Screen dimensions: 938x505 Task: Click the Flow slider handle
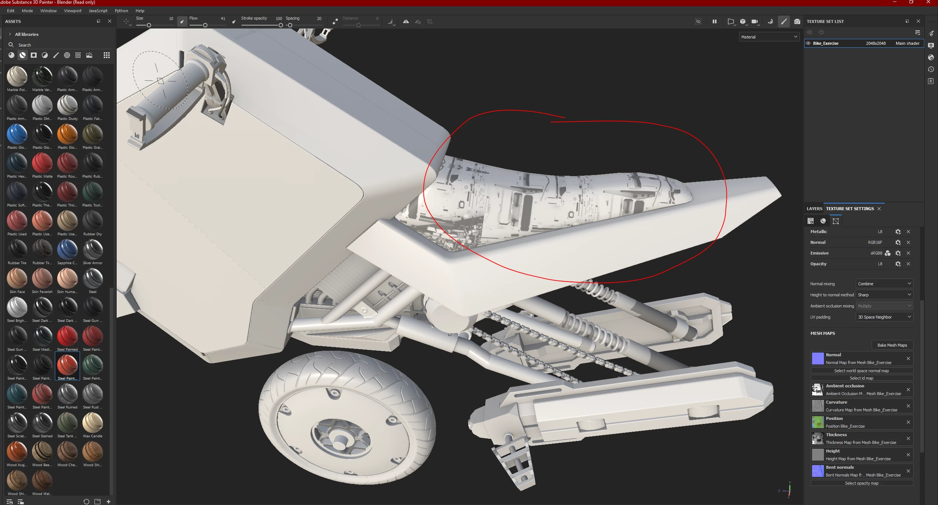pyautogui.click(x=205, y=25)
